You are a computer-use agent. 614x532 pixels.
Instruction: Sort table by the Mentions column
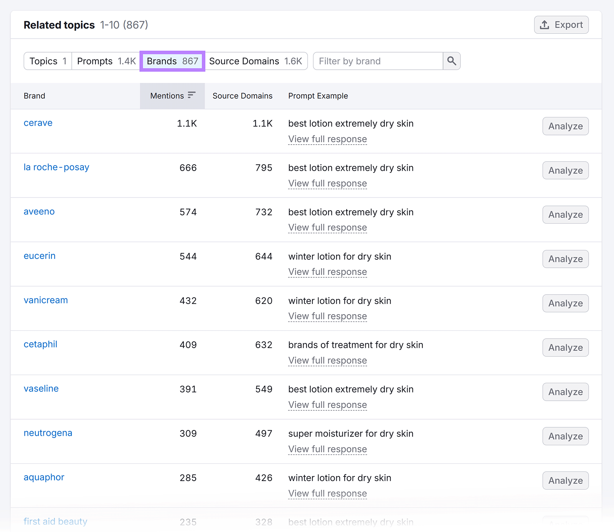167,96
